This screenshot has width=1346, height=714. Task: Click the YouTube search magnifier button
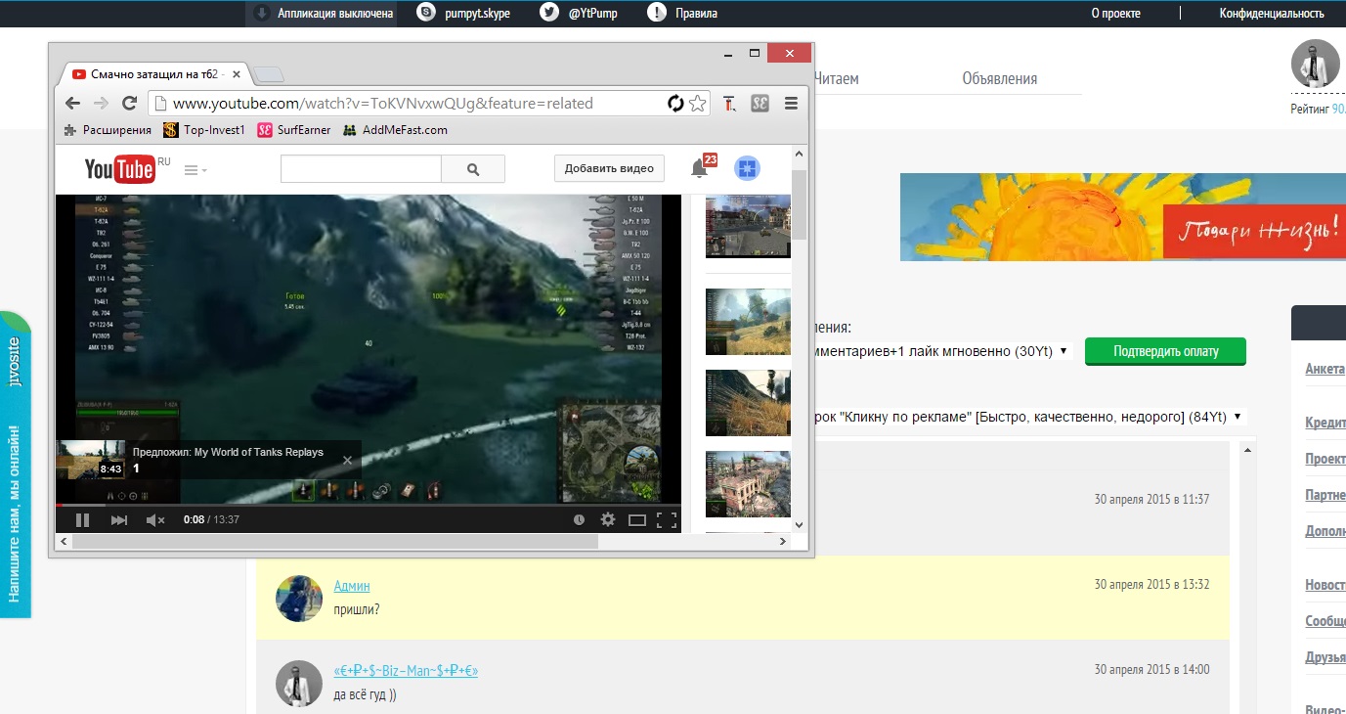[473, 169]
